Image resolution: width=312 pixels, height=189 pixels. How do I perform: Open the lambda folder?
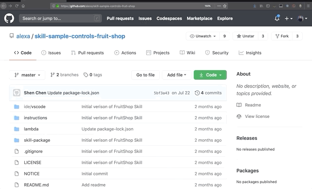[31, 129]
